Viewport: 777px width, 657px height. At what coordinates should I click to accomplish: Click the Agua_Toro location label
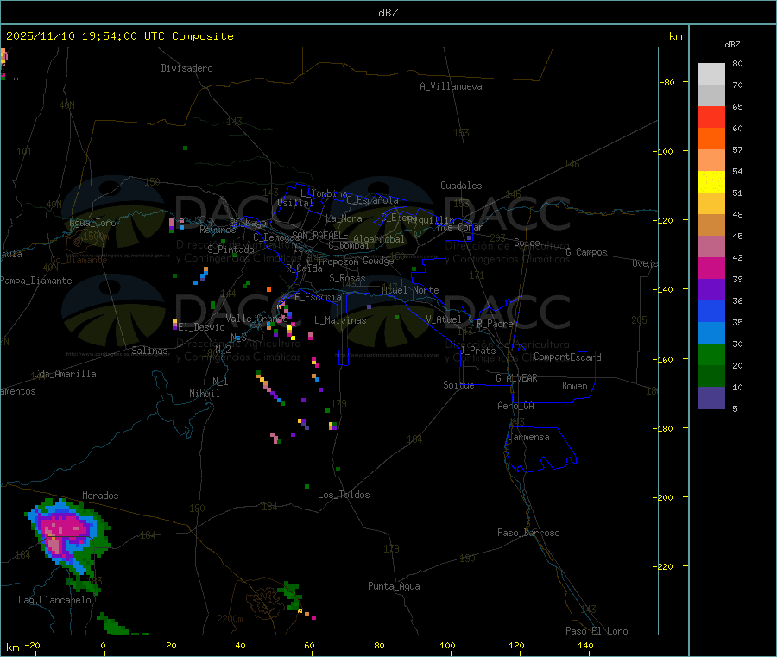click(92, 223)
